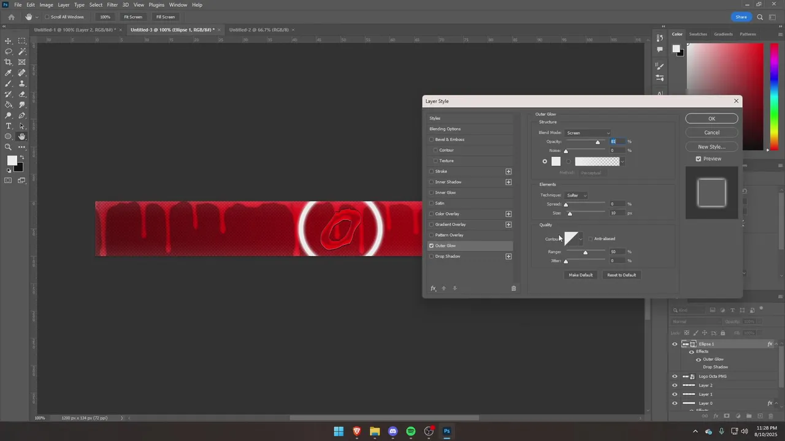
Task: Select the Rectangular Marquee tool
Action: 22,41
